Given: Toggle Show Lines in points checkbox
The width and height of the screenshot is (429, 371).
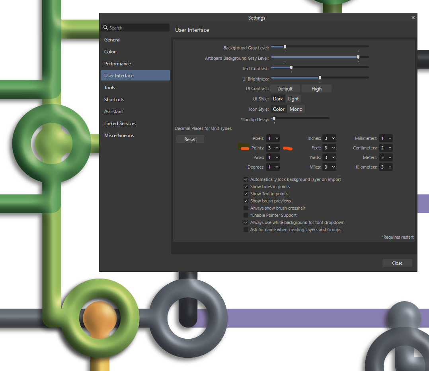Looking at the screenshot, I should [x=246, y=186].
